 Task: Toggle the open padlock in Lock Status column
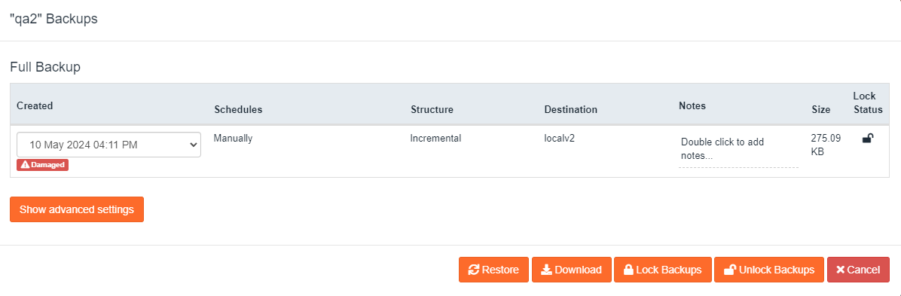868,138
